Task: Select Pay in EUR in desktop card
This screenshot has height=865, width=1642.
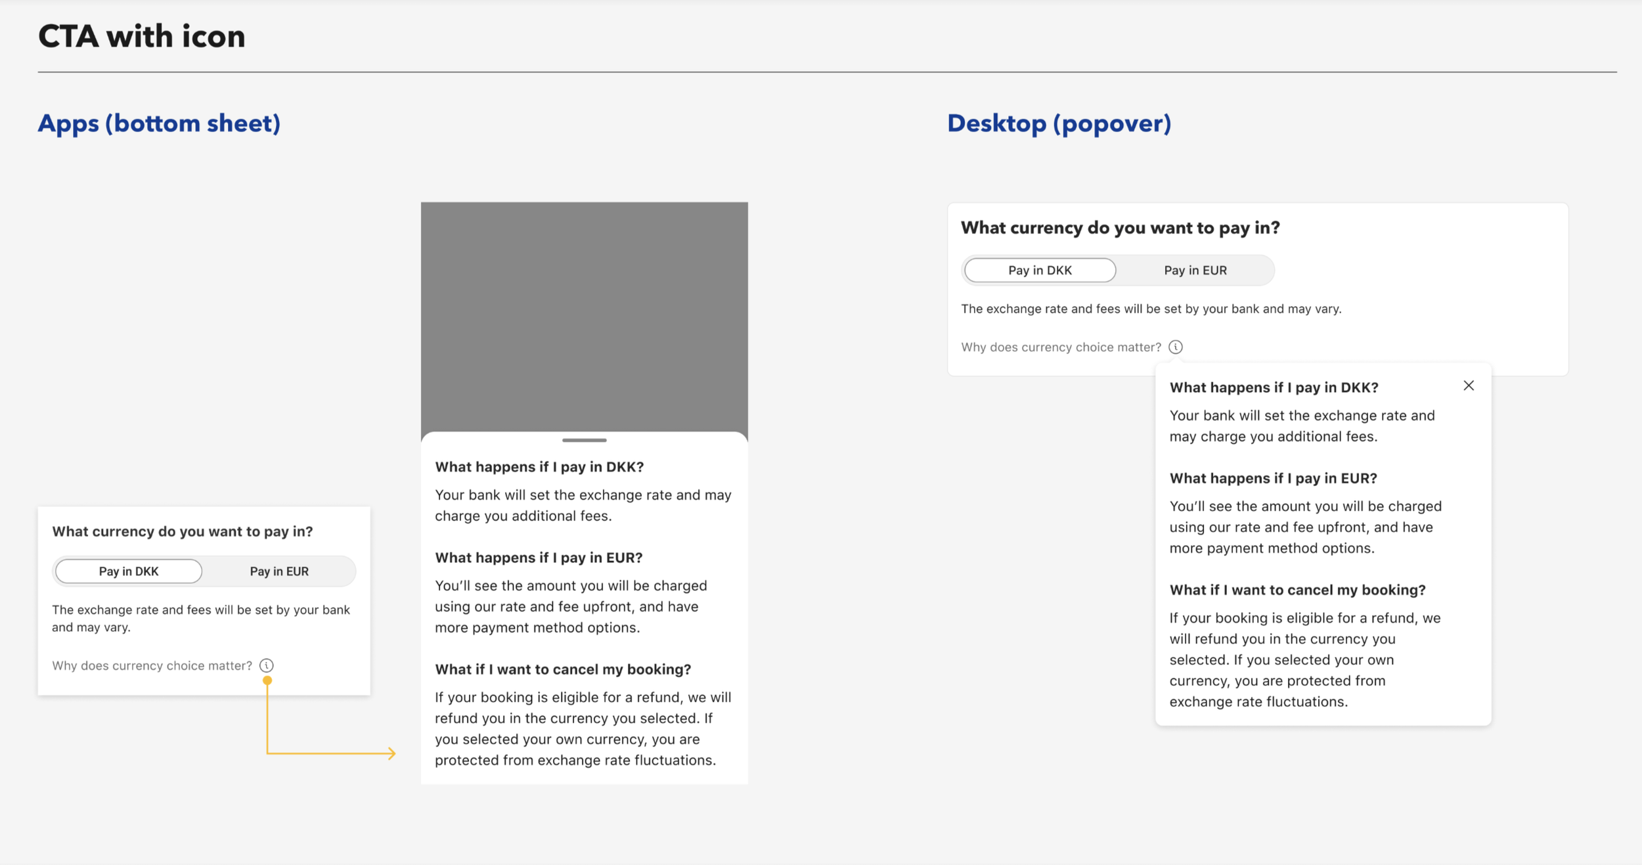Action: click(1195, 270)
